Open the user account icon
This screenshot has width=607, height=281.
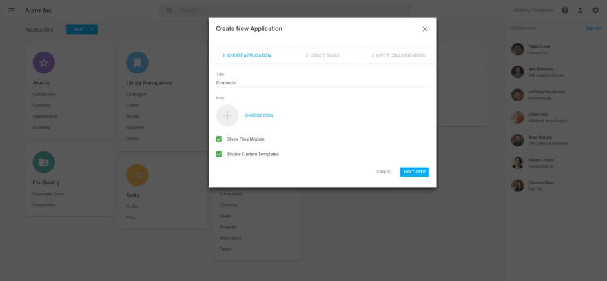click(581, 10)
